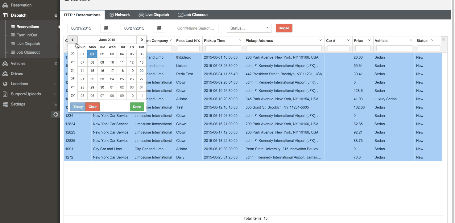Image resolution: width=455 pixels, height=223 pixels.
Task: Click the Conf/Name Search input field
Action: click(196, 28)
